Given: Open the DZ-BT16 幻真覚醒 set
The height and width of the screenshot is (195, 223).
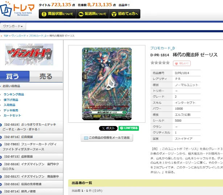Looking at the screenshot, I should (x=32, y=137).
